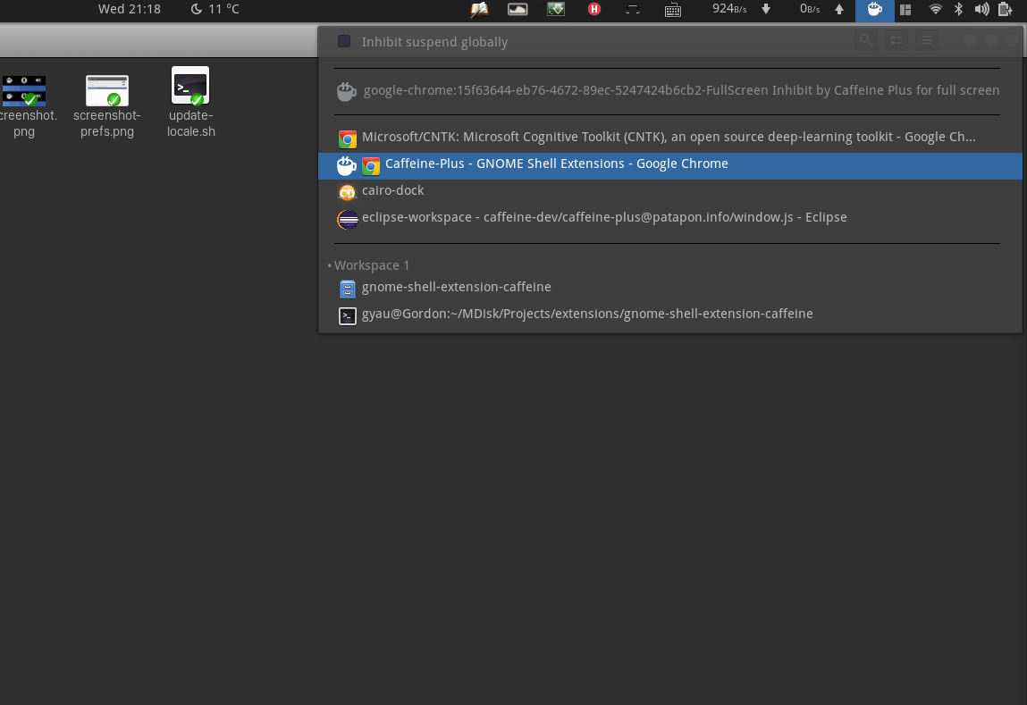Click the Chrome icon beside Microsoft/CNTK entry
Image resolution: width=1027 pixels, height=705 pixels.
coord(347,138)
